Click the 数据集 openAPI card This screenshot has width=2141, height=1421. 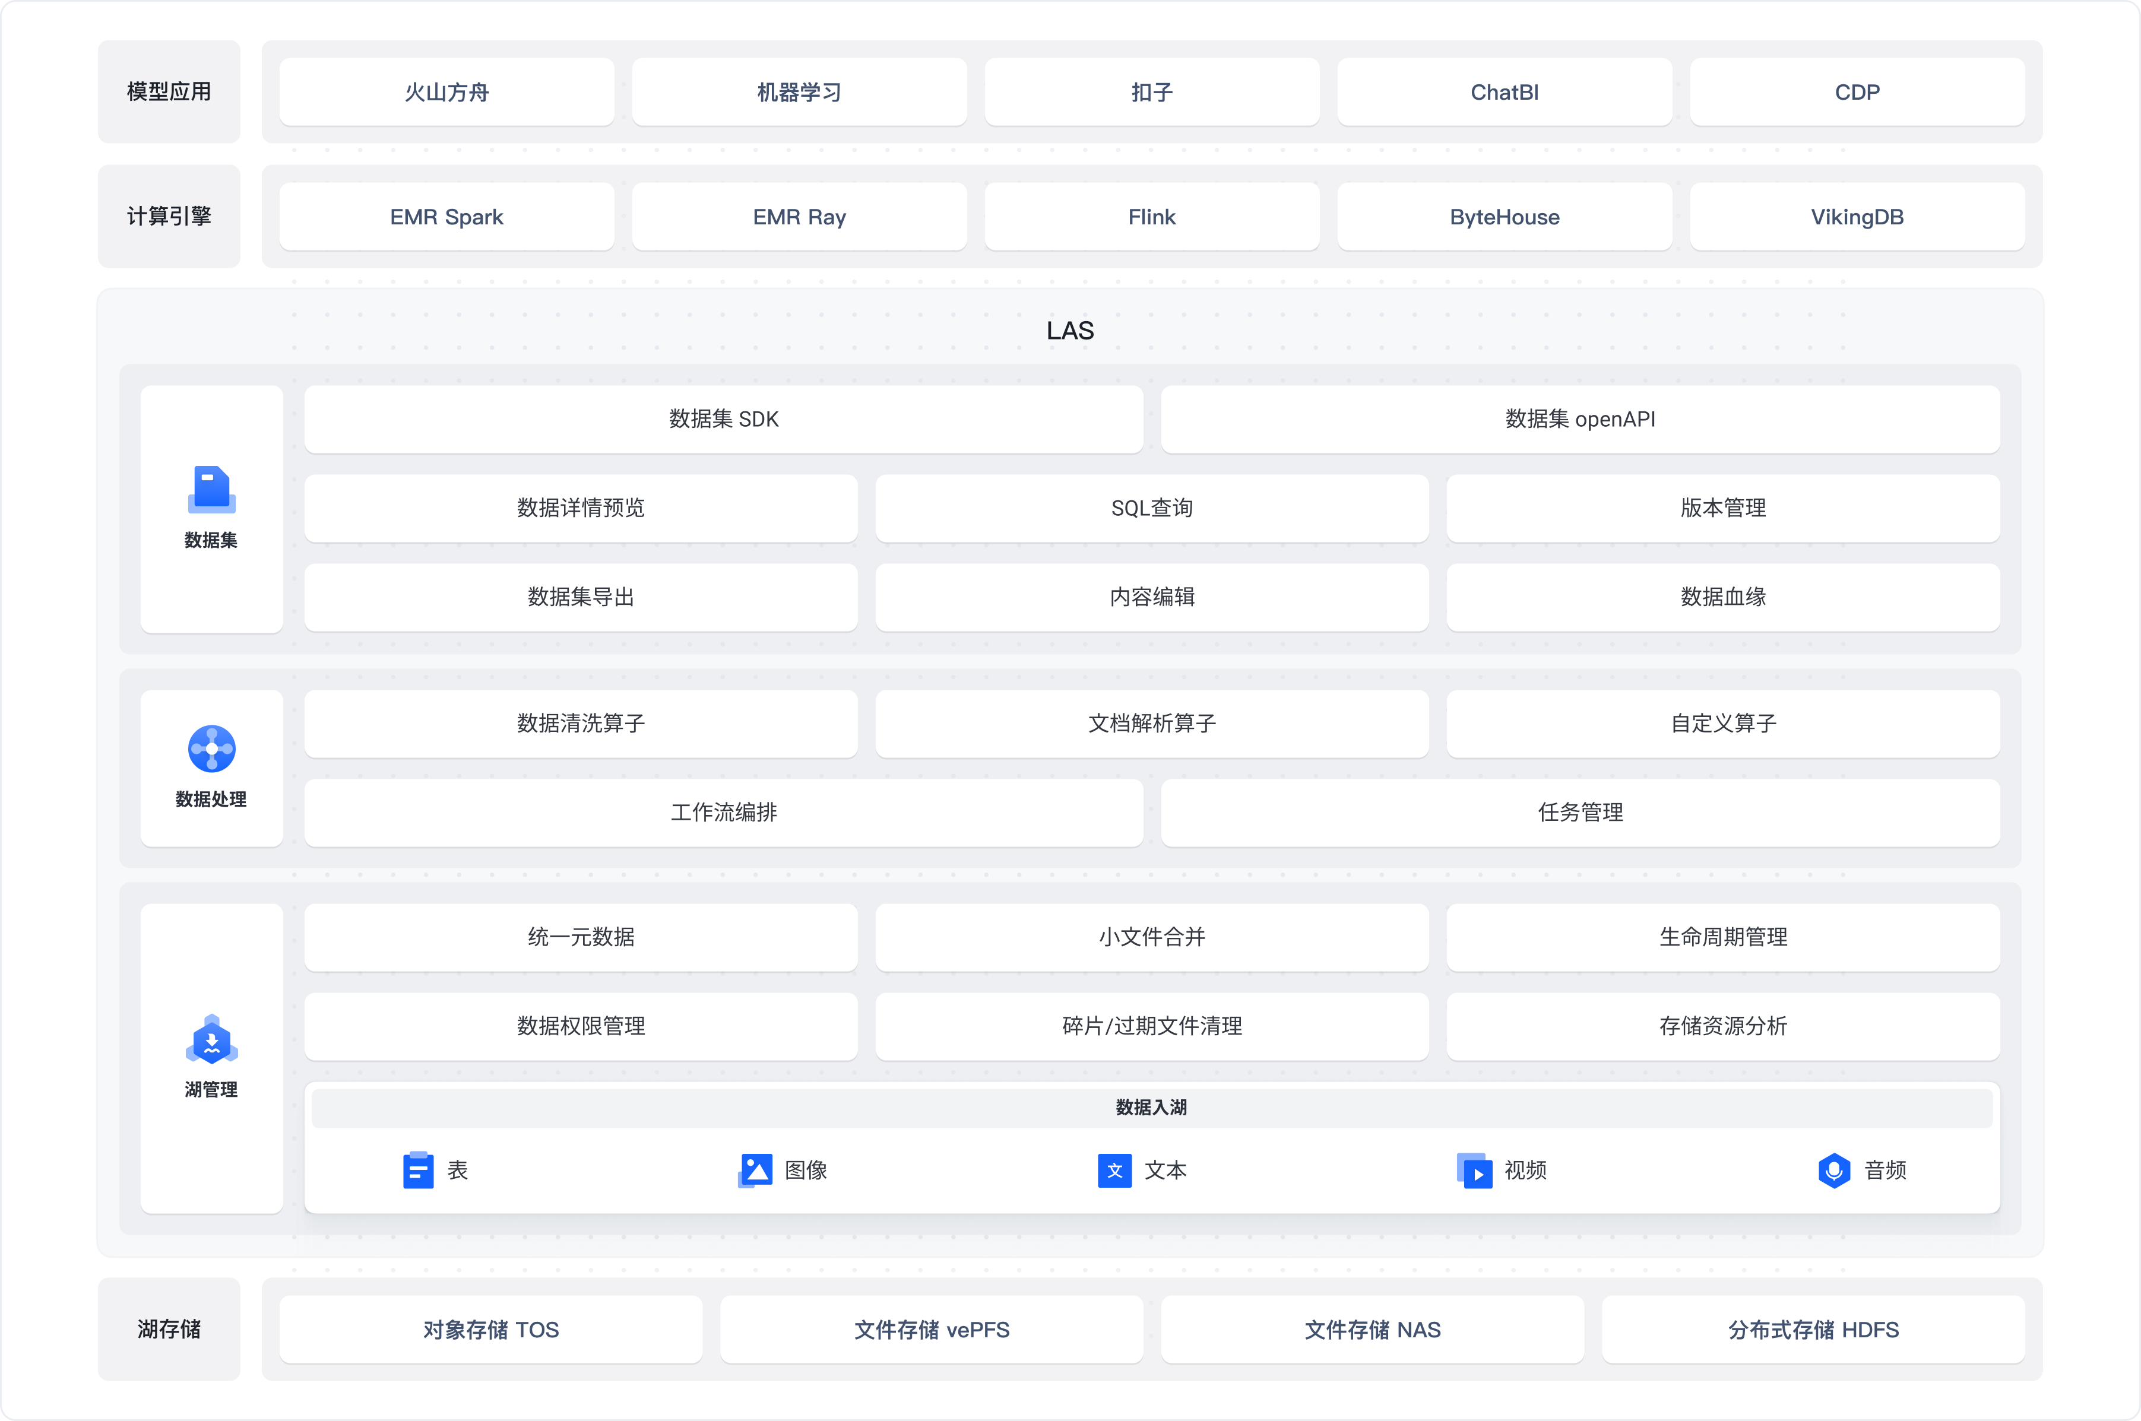click(1580, 418)
